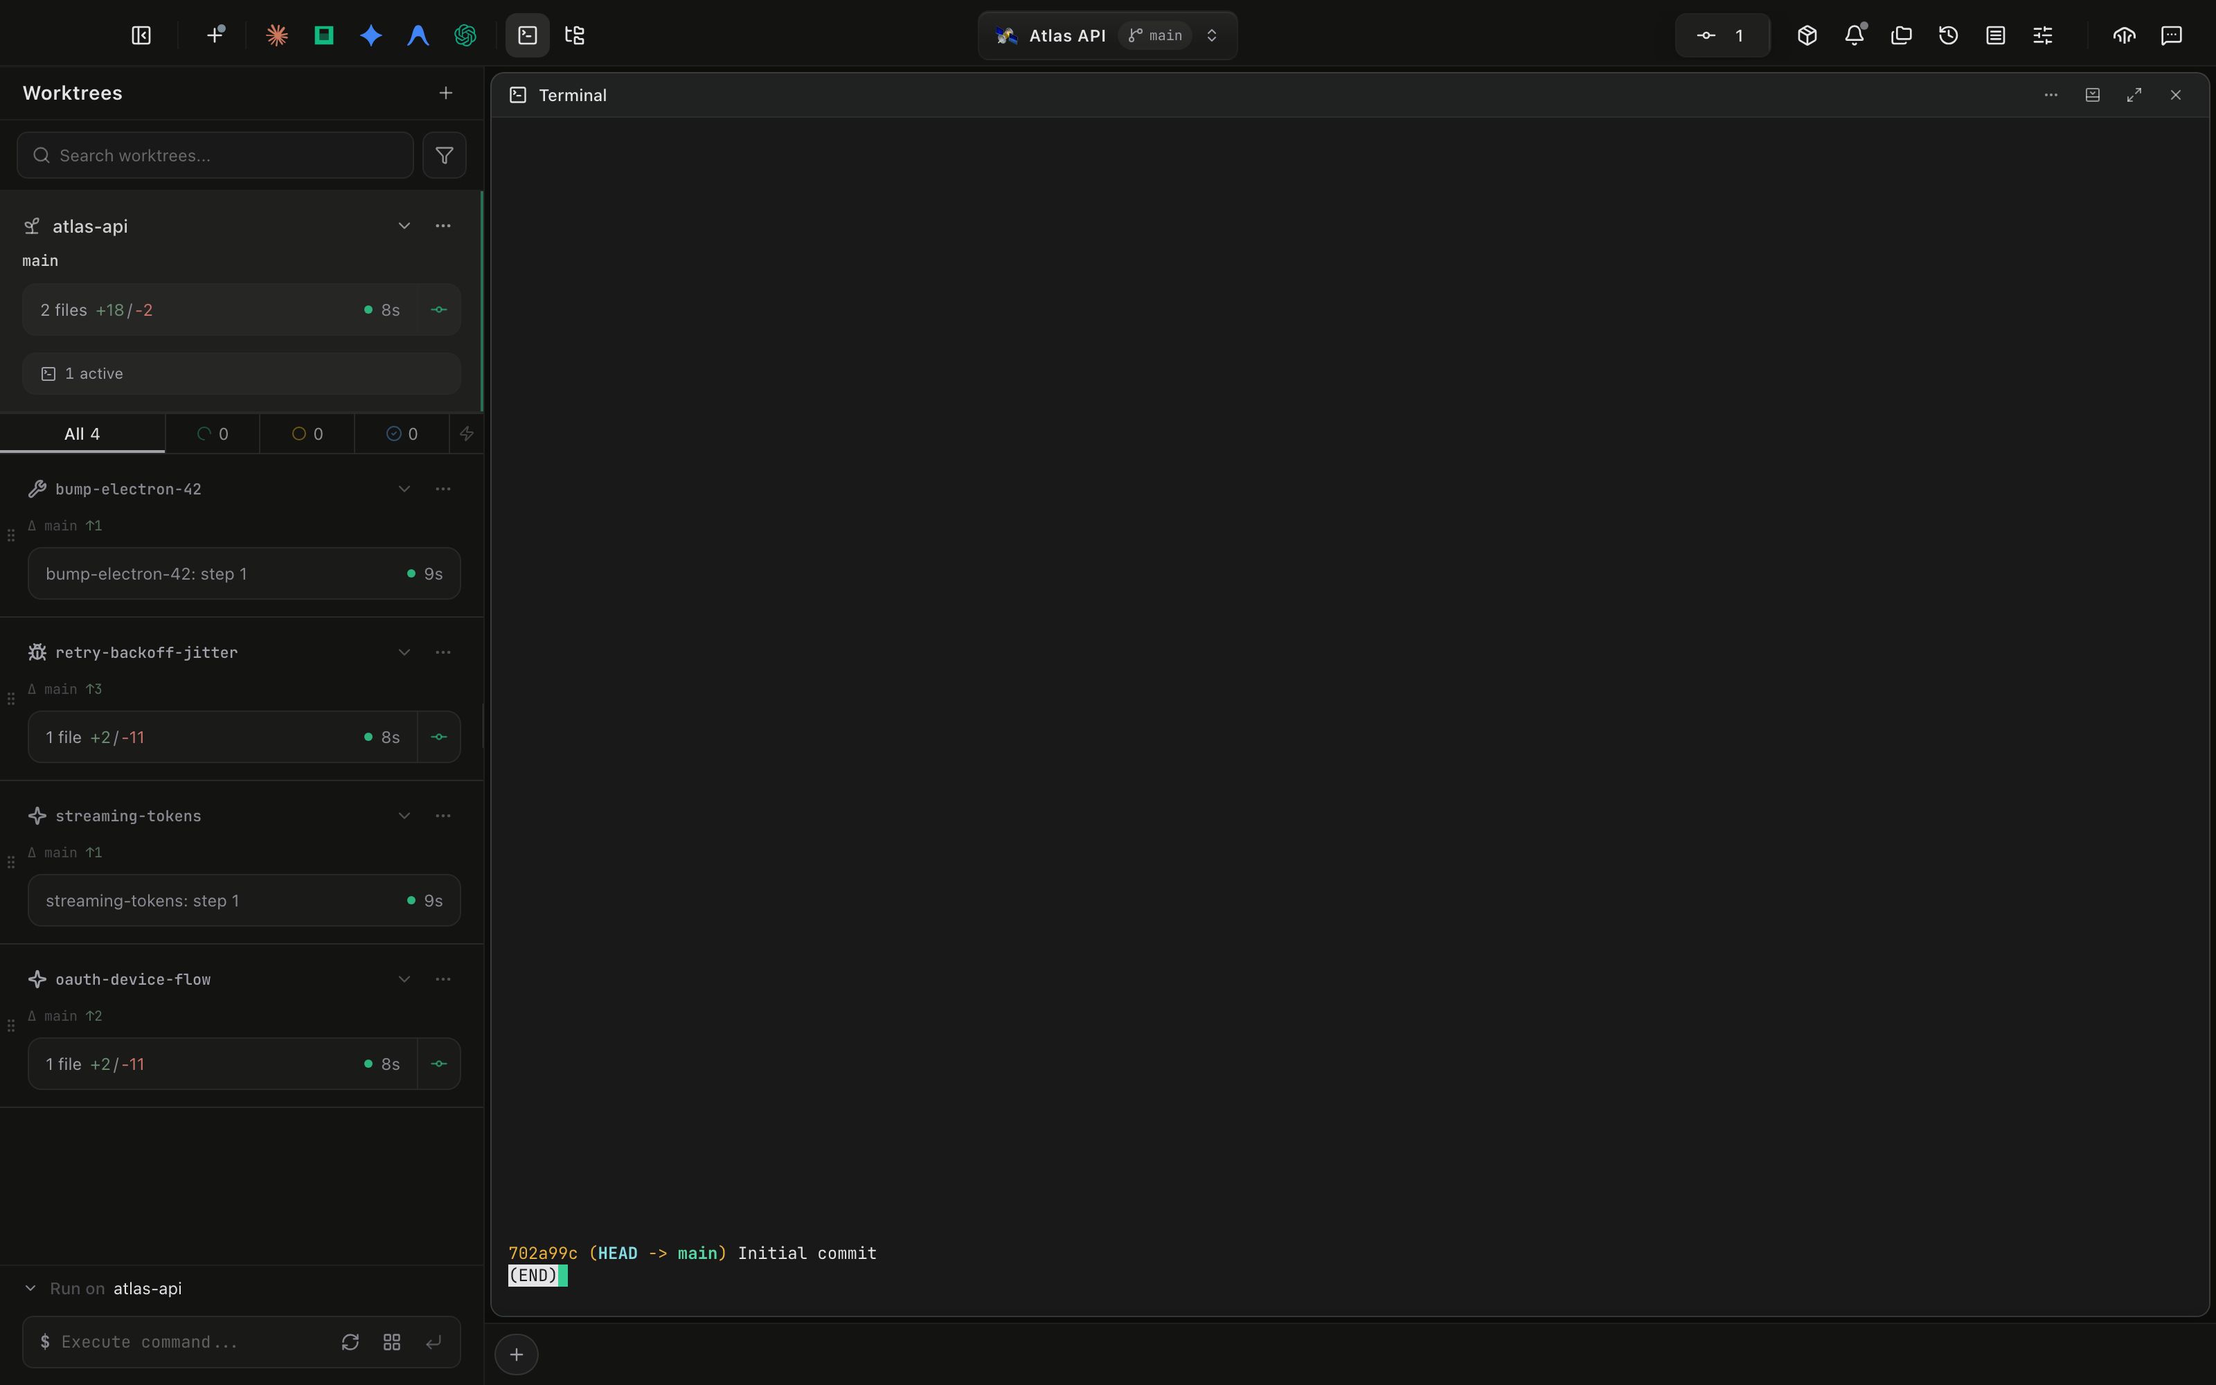Click the Terminal panel save icon
Viewport: 2216px width, 1385px height.
pyautogui.click(x=2092, y=96)
